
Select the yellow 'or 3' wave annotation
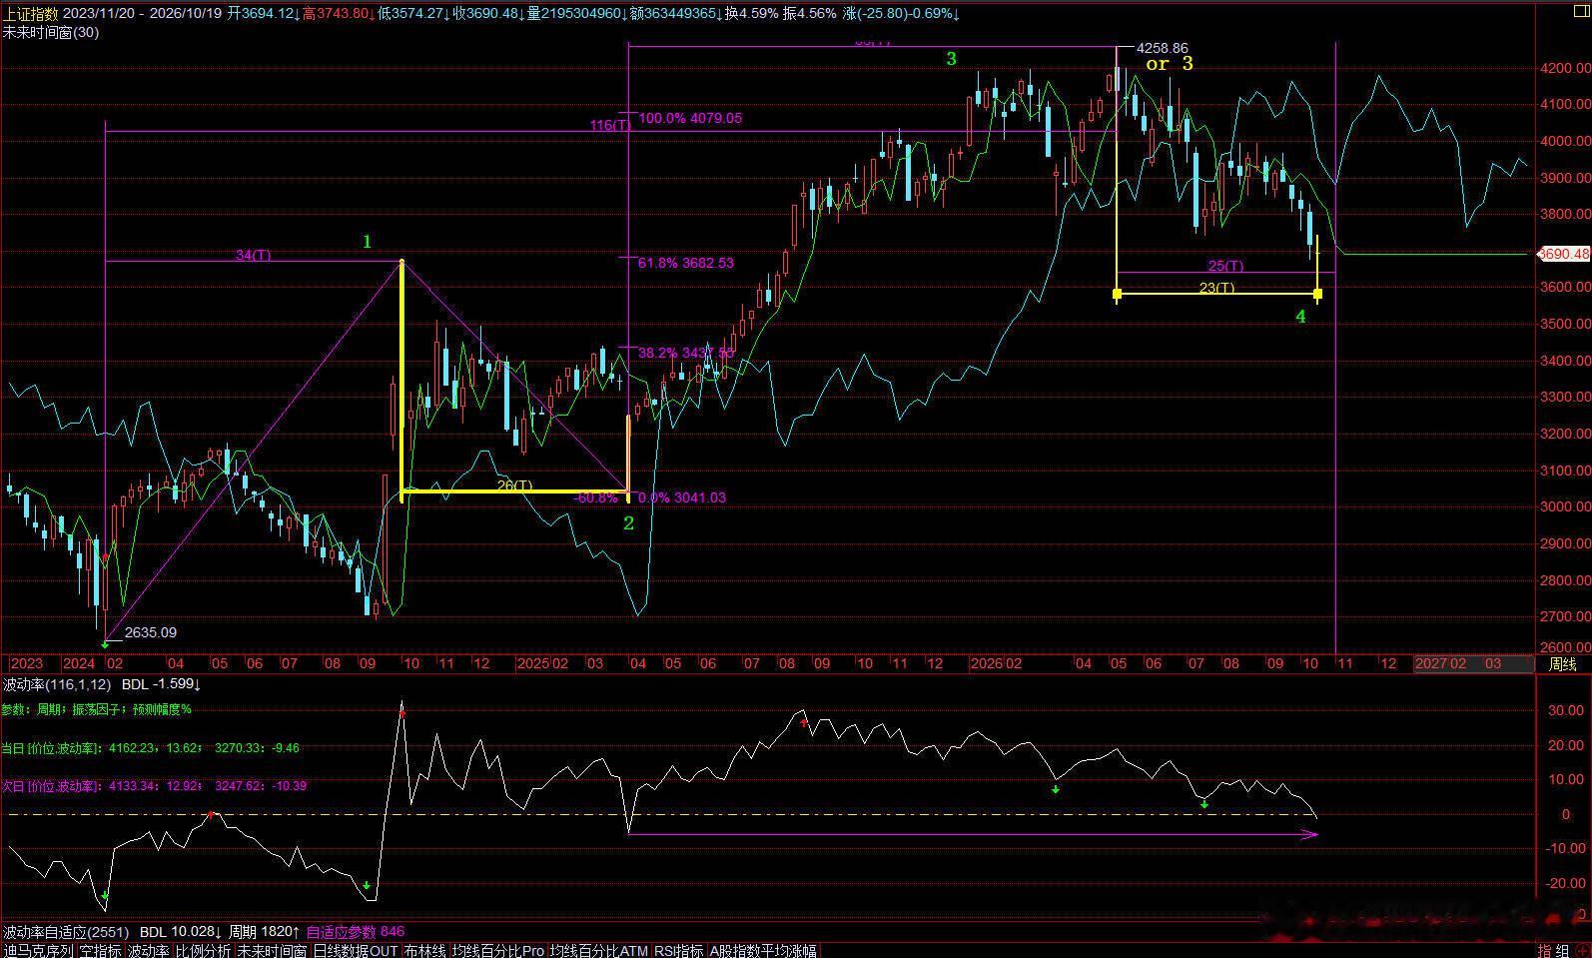[1169, 63]
